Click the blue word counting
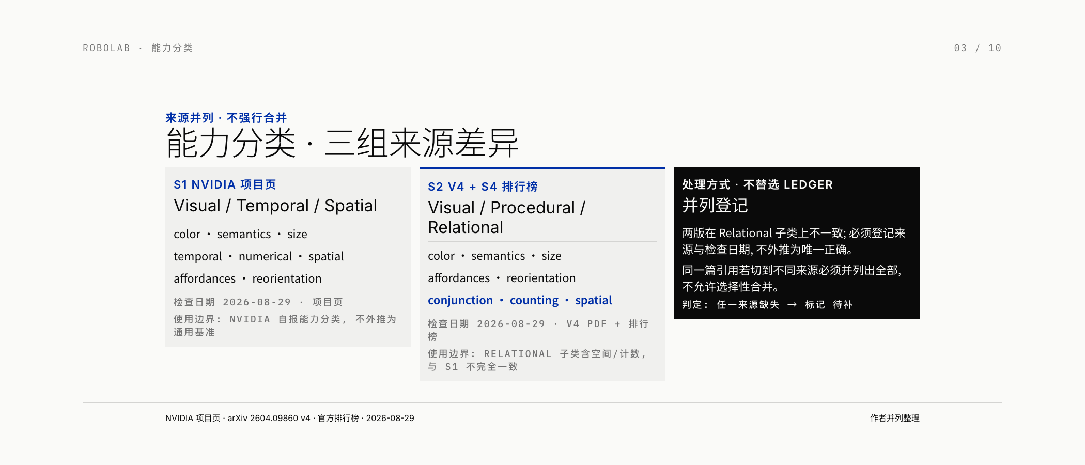Viewport: 1085px width, 465px height. pyautogui.click(x=534, y=300)
